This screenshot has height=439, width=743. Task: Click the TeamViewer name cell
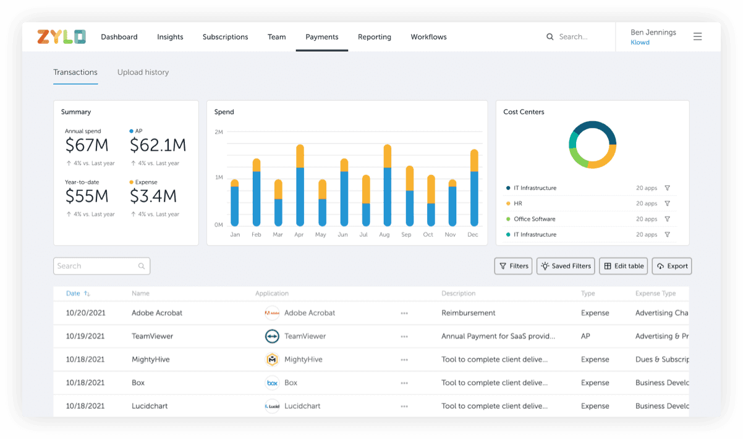point(152,336)
